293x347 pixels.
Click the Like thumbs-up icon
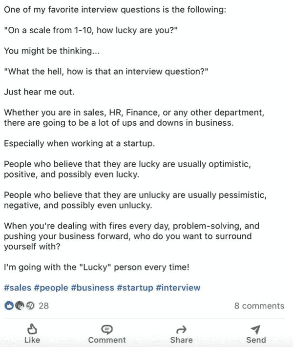[x=32, y=329]
